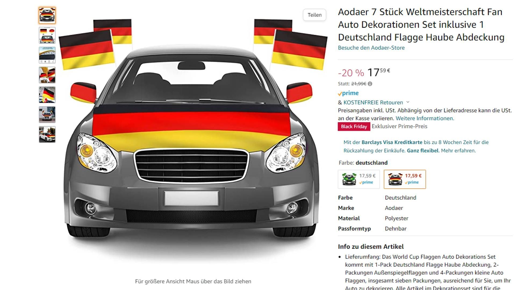
Task: Click Mehr erfahren link
Action: pos(458,151)
